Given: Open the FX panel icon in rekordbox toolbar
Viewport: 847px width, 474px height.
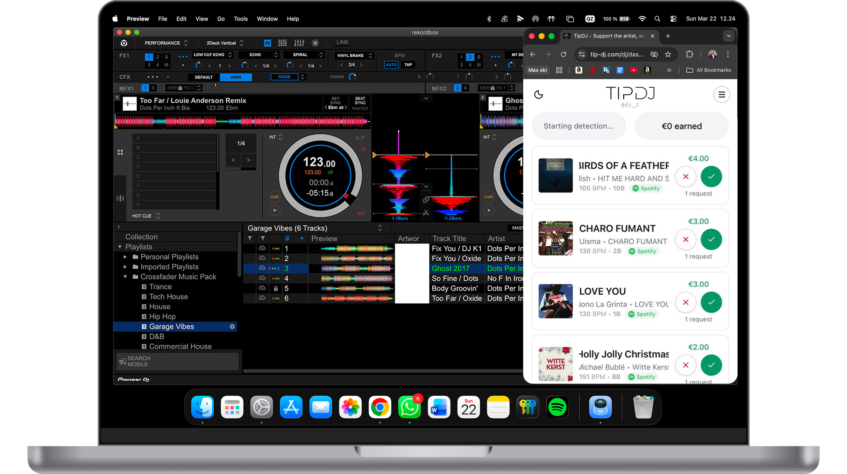Looking at the screenshot, I should coord(268,43).
